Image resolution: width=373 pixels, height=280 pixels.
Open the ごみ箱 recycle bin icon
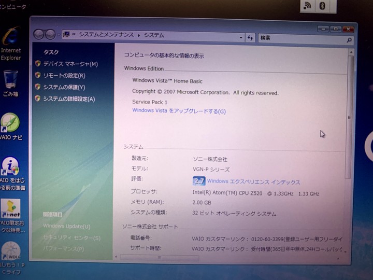coord(10,83)
